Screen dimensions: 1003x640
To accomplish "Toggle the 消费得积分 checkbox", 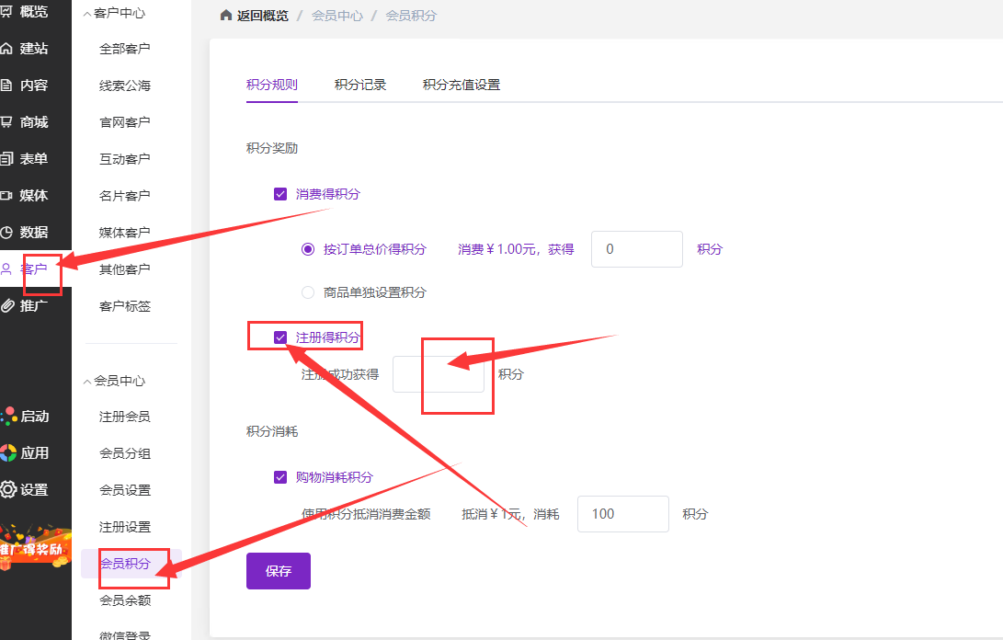I will tap(280, 194).
